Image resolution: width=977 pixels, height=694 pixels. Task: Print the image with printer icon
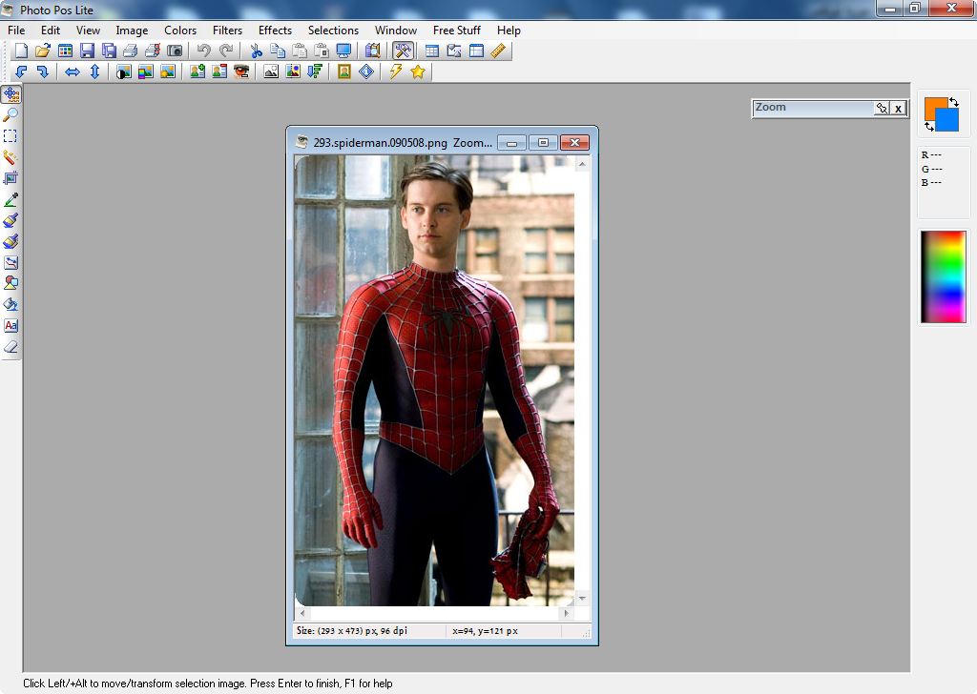click(x=130, y=51)
